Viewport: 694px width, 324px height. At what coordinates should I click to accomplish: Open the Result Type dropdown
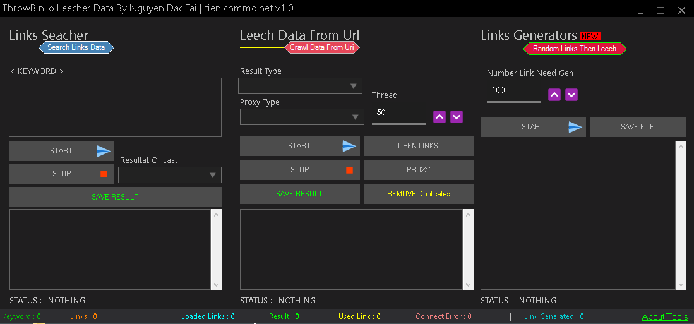(300, 86)
